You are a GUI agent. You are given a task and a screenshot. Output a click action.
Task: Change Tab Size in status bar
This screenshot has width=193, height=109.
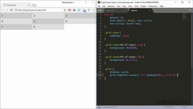[x=169, y=107]
